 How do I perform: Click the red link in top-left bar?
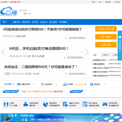16,2
